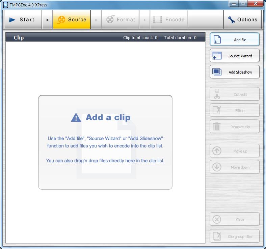Click the arrow between Source and Format
This screenshot has height=249, width=266.
(x=96, y=20)
